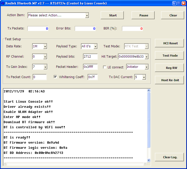Click the horizontal scrollbar left arrow
The height and width of the screenshot is (169, 187).
(x=5, y=164)
